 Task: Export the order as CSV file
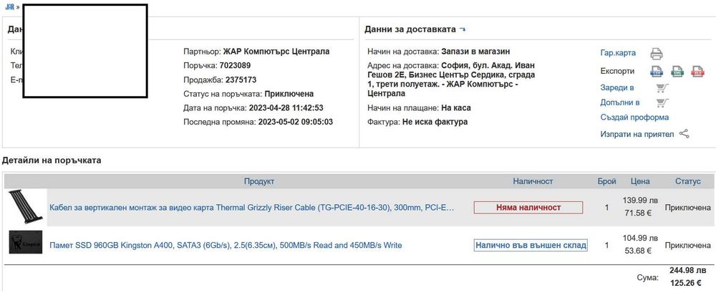(x=656, y=72)
